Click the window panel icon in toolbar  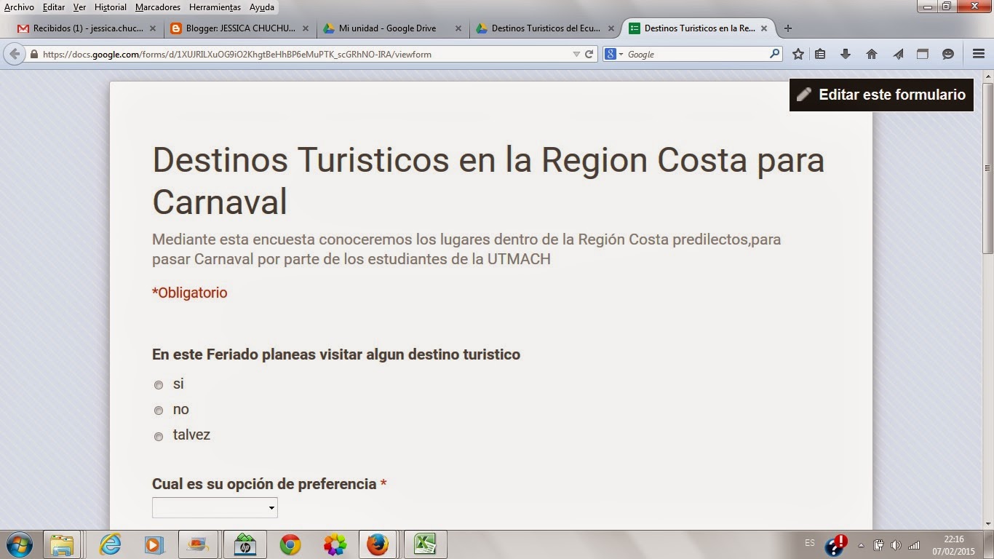click(923, 54)
